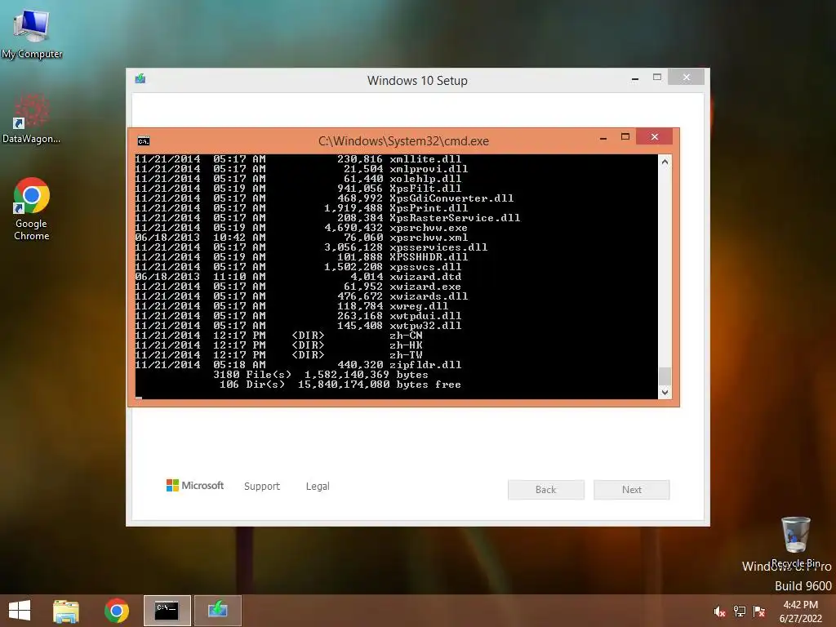Click the XPSSHHDR.dll entry in cmd
The width and height of the screenshot is (836, 627).
[429, 257]
